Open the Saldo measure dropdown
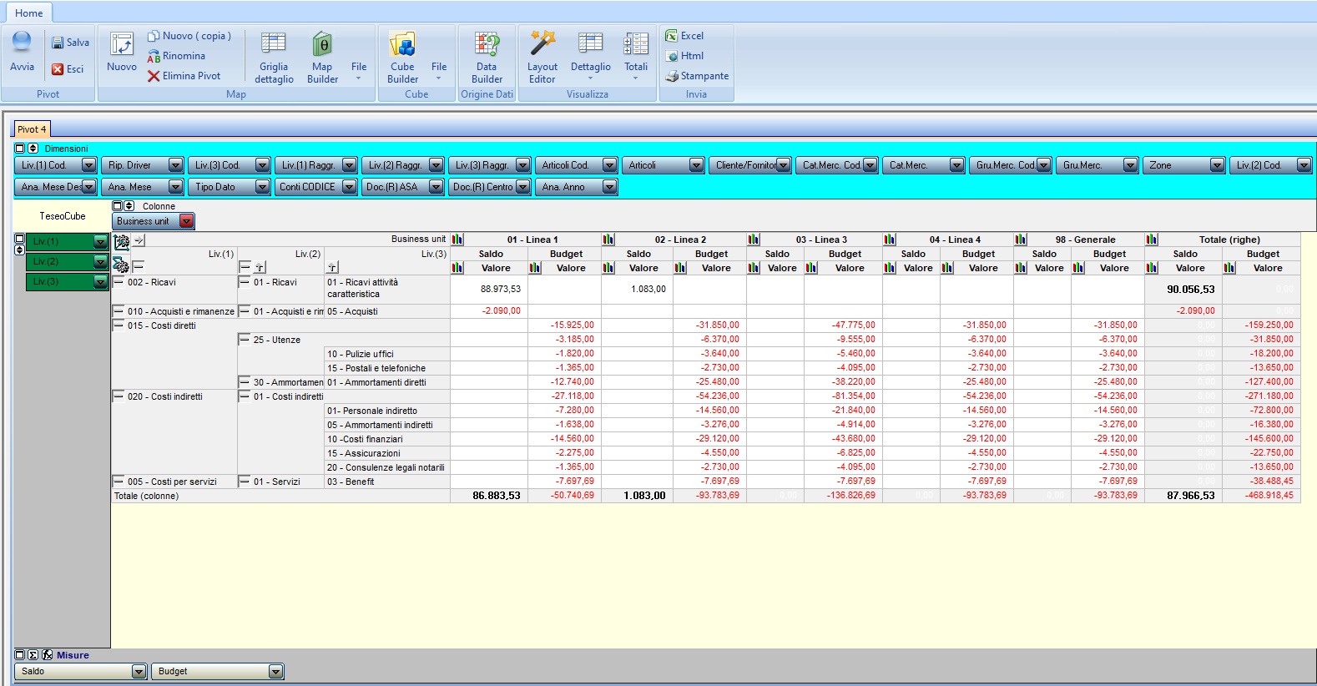This screenshot has height=686, width=1317. (x=139, y=671)
